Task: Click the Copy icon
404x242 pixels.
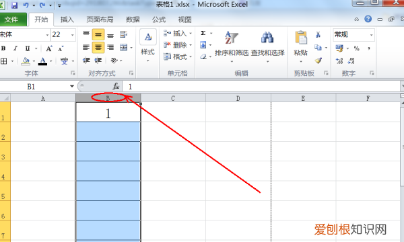Action: (318, 48)
